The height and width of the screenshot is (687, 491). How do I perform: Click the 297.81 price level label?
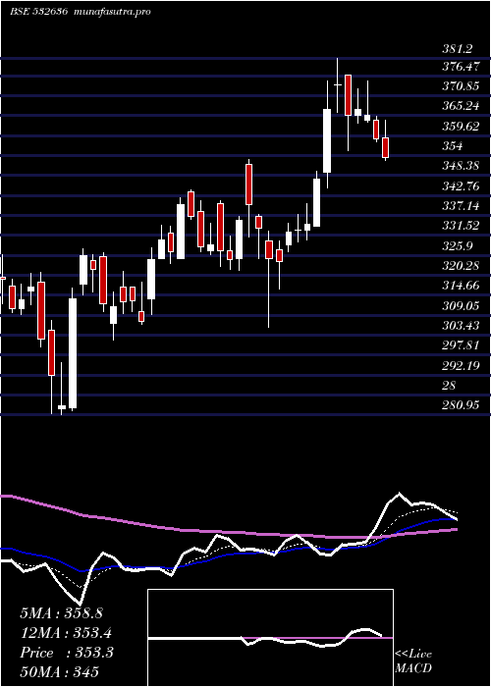tap(461, 345)
